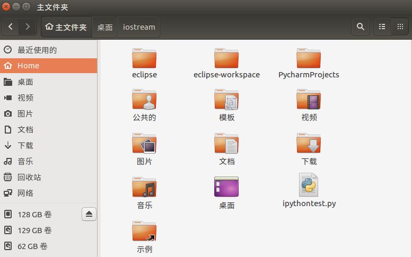Click the drive icon of 62 GB 卷
Viewport: 412px width, 257px height.
tap(8, 246)
